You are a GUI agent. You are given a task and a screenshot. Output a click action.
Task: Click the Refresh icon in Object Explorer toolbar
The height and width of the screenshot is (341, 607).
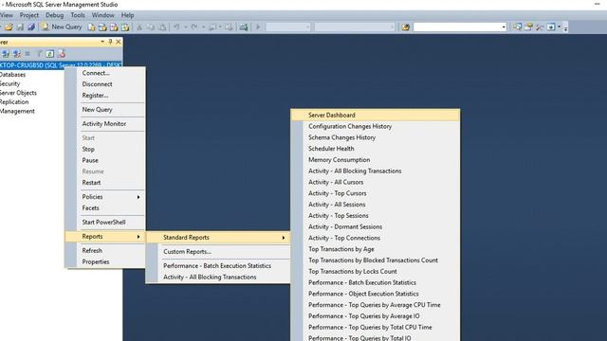click(50, 54)
